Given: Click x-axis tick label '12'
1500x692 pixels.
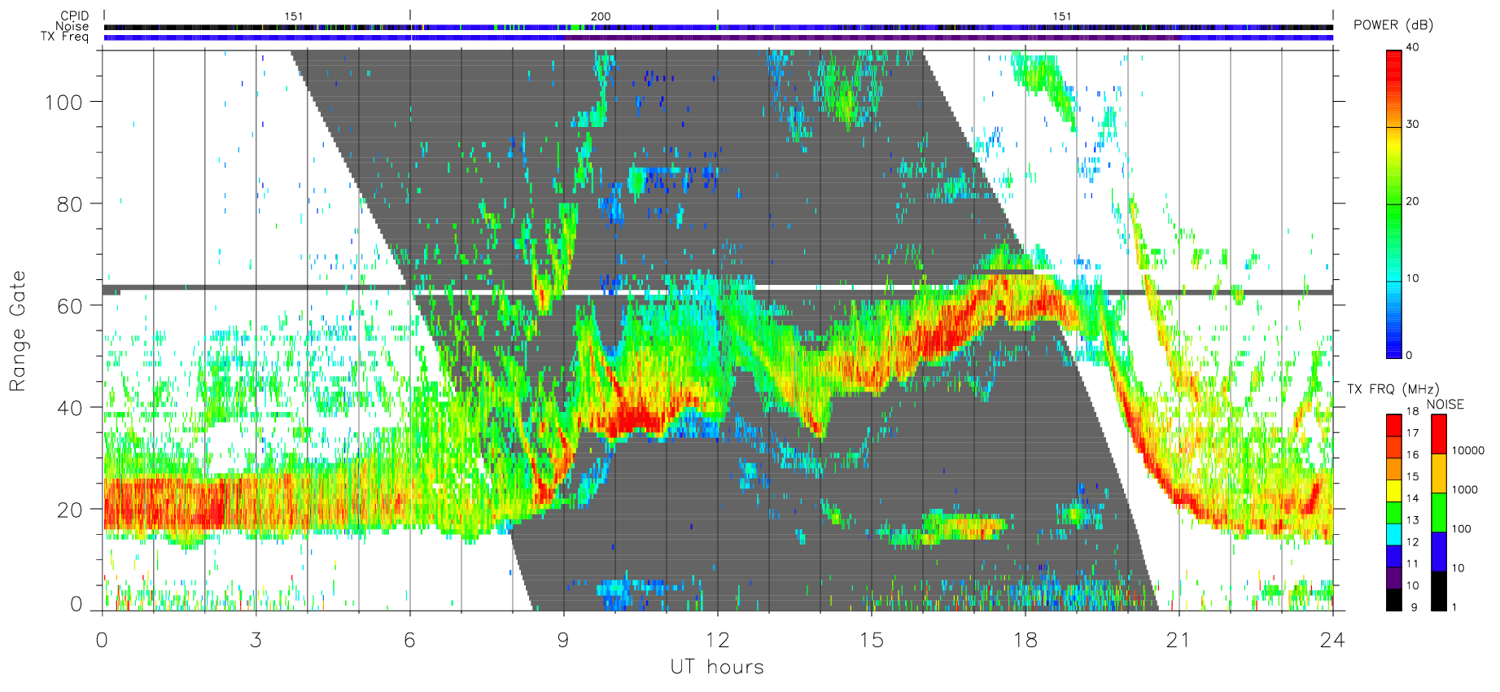Looking at the screenshot, I should (x=717, y=640).
